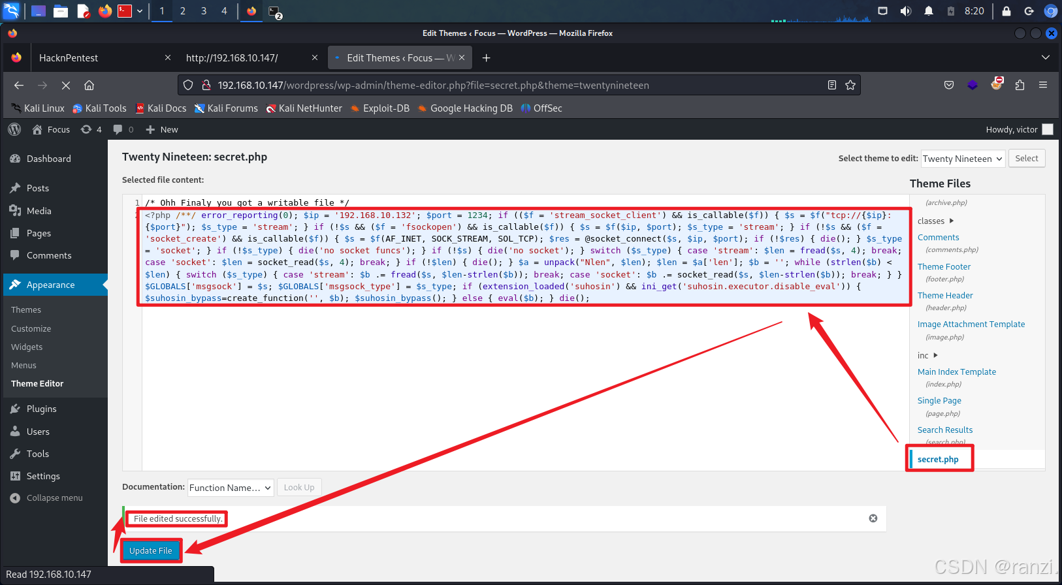The width and height of the screenshot is (1062, 585).
Task: Open the Kali applications menu icon
Action: coord(11,10)
